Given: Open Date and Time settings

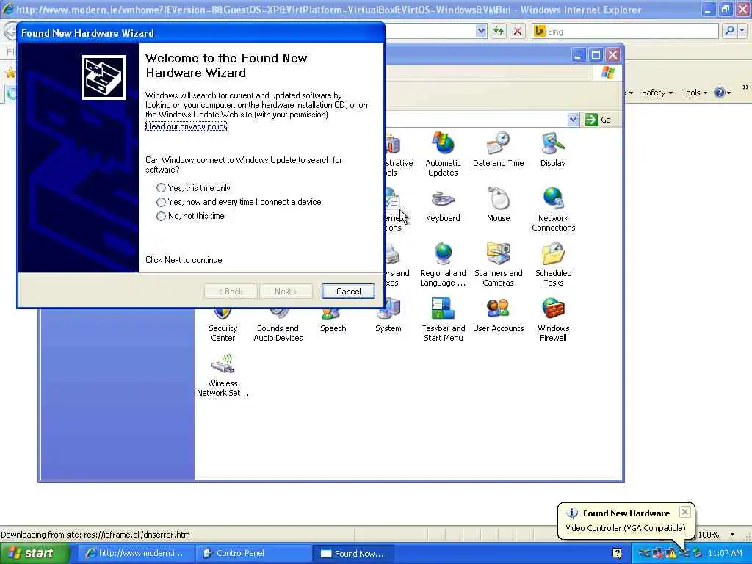Looking at the screenshot, I should click(499, 150).
